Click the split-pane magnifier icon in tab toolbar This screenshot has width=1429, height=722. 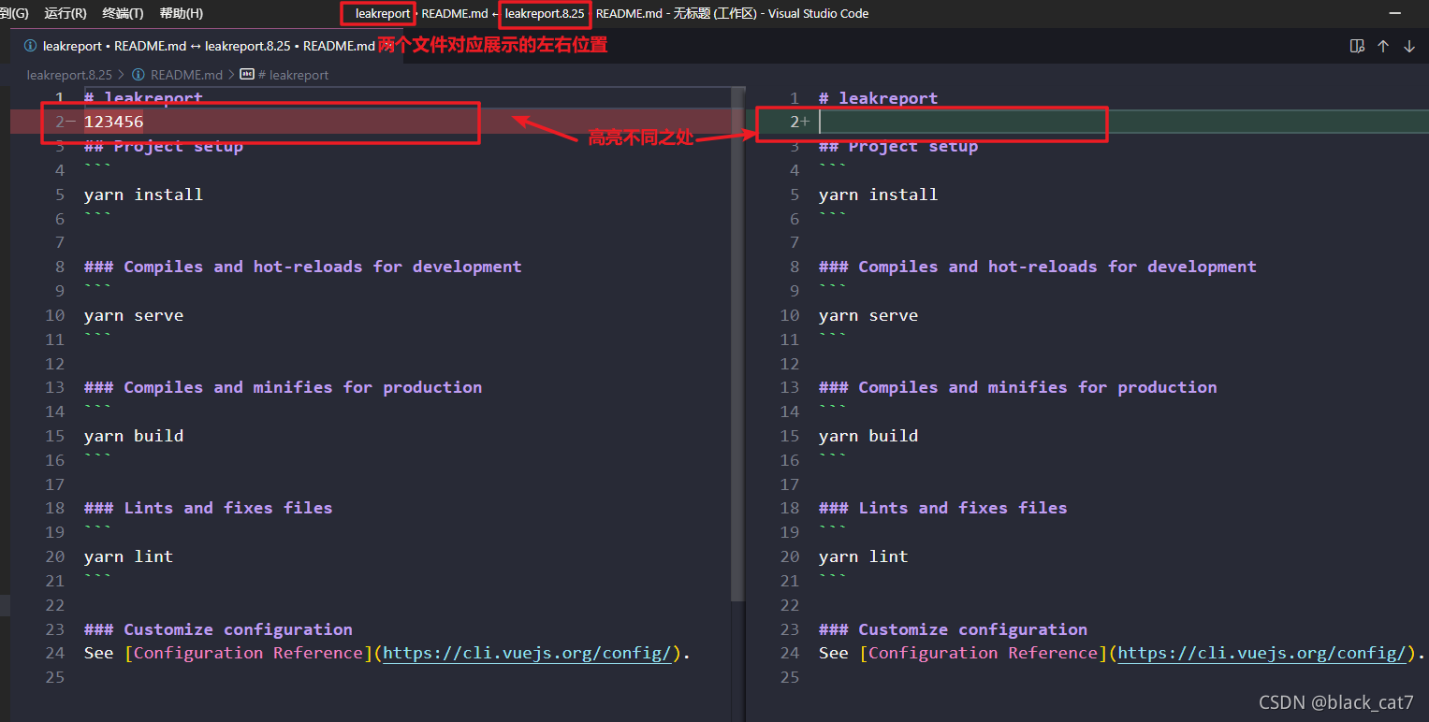click(1357, 46)
